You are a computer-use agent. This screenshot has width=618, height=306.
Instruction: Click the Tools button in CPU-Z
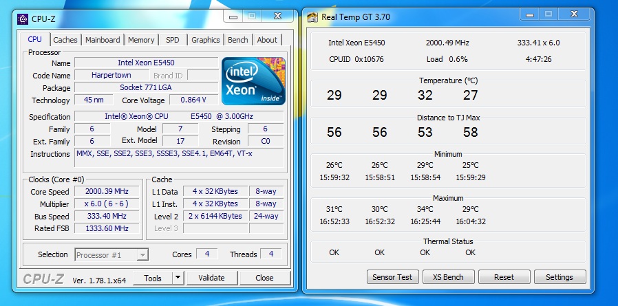153,278
